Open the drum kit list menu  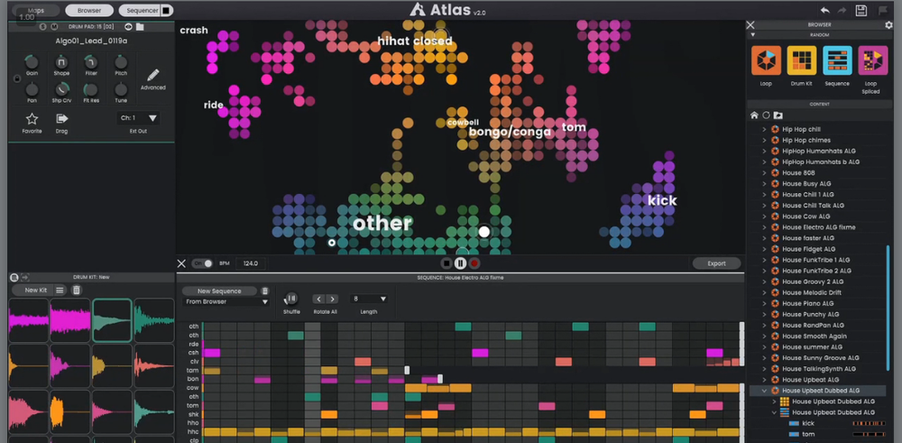coord(60,290)
